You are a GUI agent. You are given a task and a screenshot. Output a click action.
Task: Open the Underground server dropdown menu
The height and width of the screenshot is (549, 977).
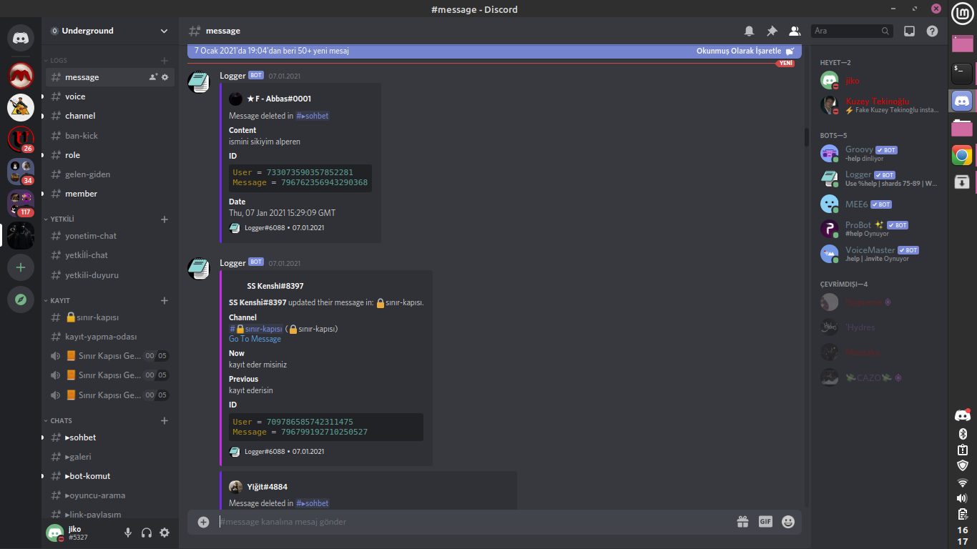109,31
